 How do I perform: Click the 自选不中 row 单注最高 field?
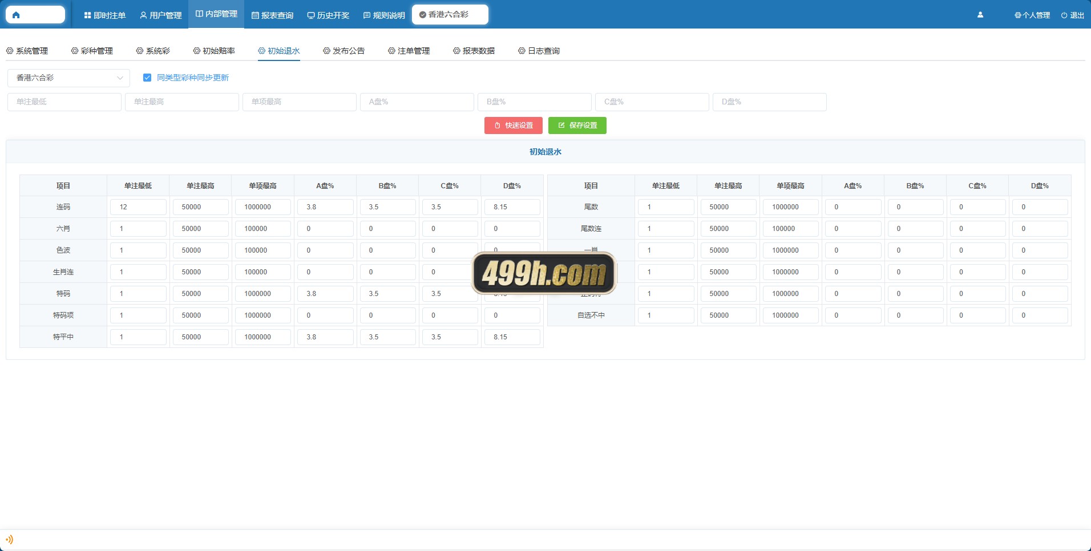(x=729, y=315)
